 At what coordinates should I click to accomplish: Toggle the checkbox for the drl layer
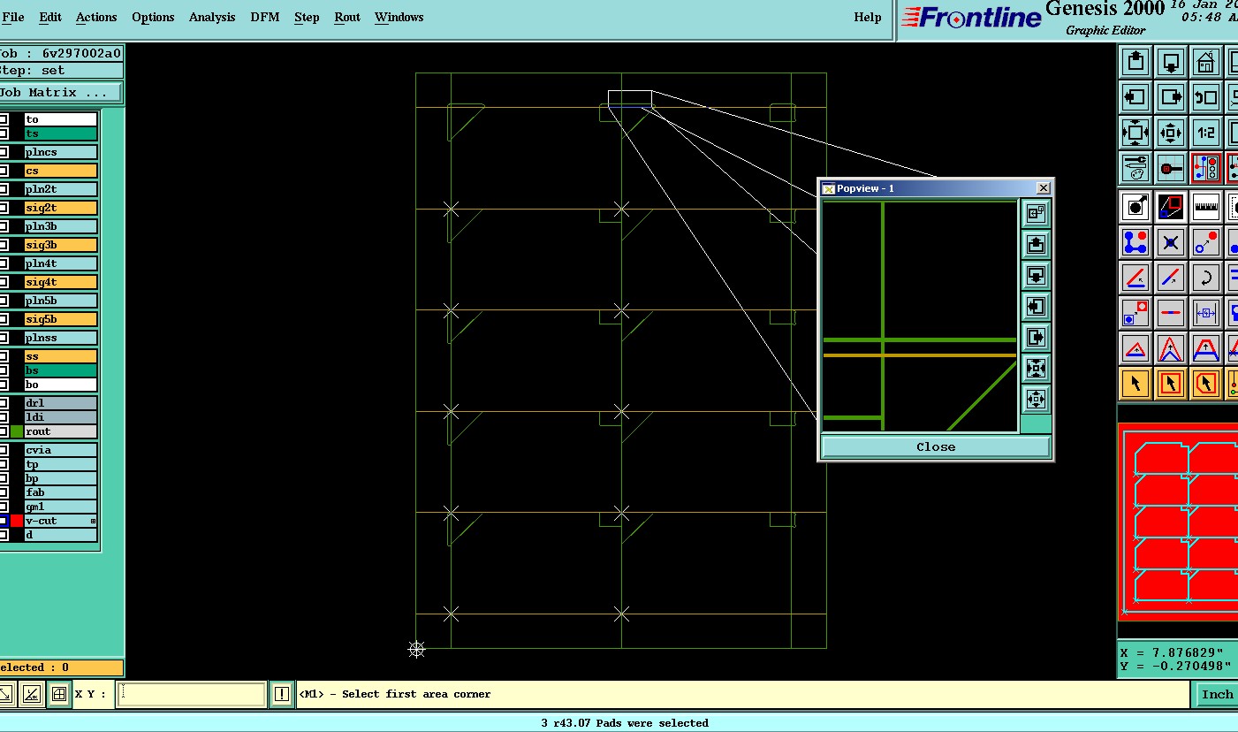pos(4,403)
